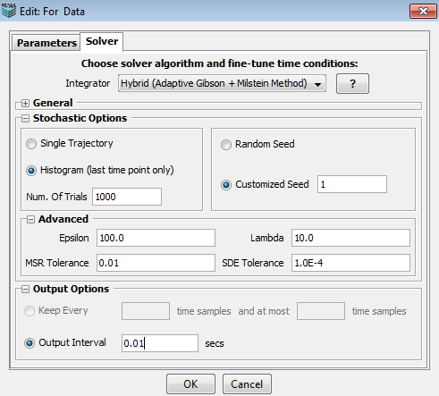The width and height of the screenshot is (439, 396).
Task: Close the Edit: For Data dialog
Action: [423, 12]
